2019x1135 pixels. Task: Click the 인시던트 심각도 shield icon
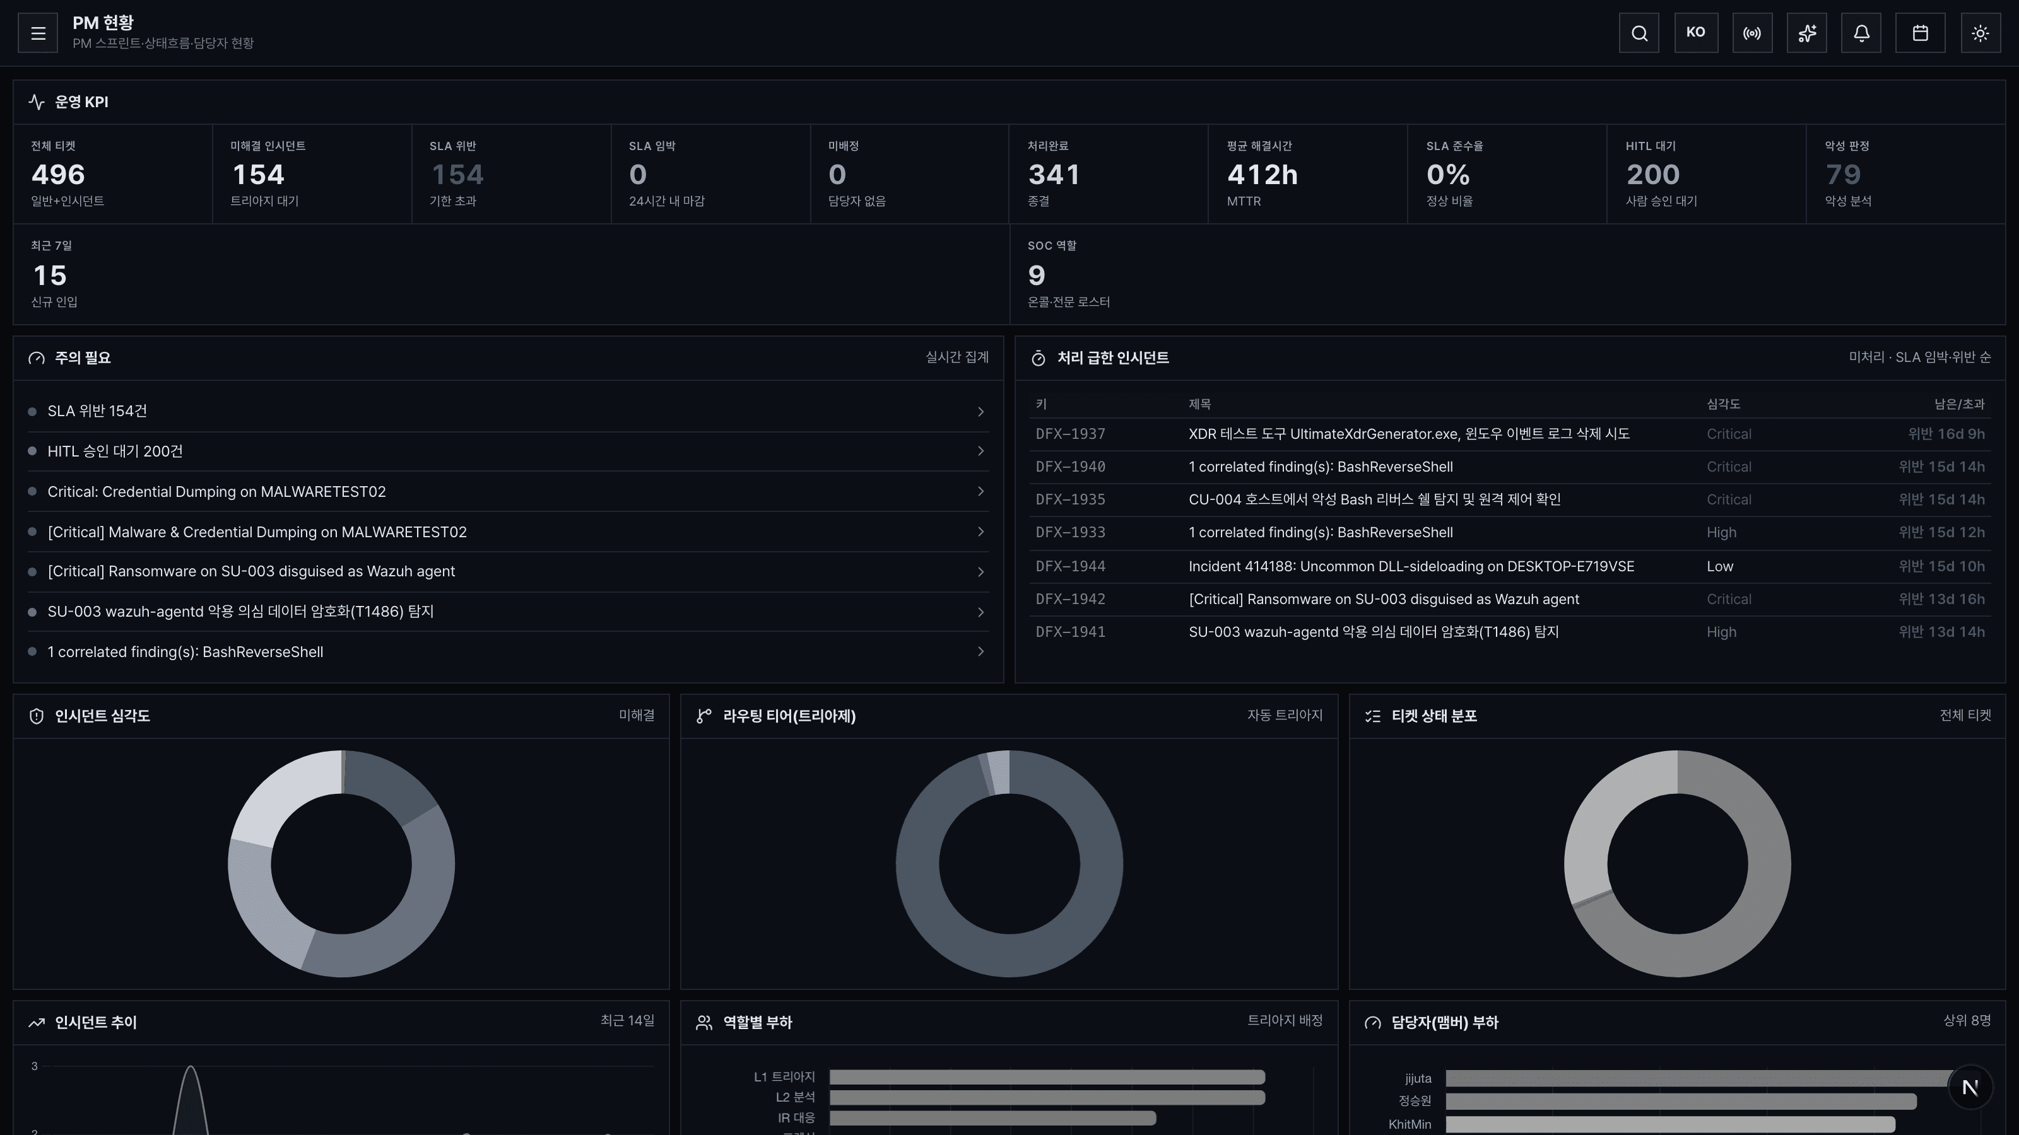pos(36,716)
